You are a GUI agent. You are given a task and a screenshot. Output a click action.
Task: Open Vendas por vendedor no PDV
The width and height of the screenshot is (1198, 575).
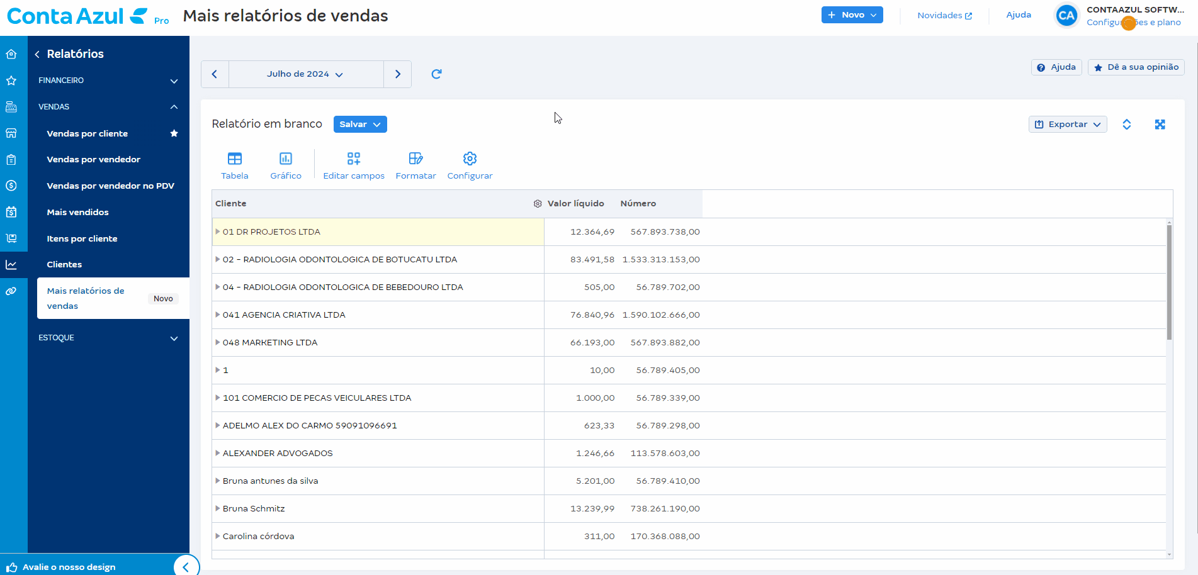(x=111, y=186)
